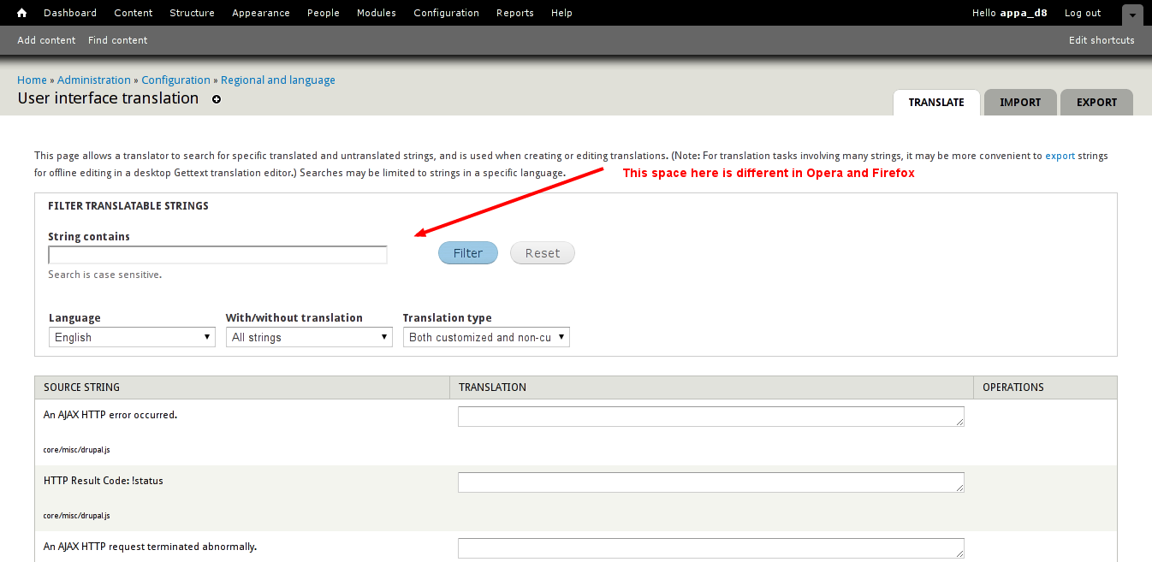
Task: Click the Edit shortcuts link
Action: (x=1102, y=40)
